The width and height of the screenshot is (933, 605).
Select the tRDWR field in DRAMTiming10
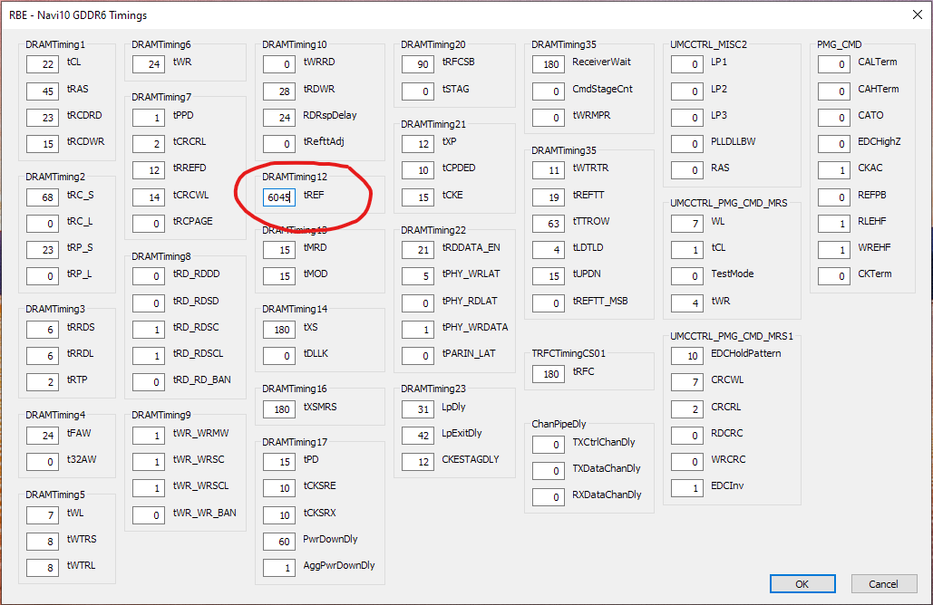tap(279, 91)
